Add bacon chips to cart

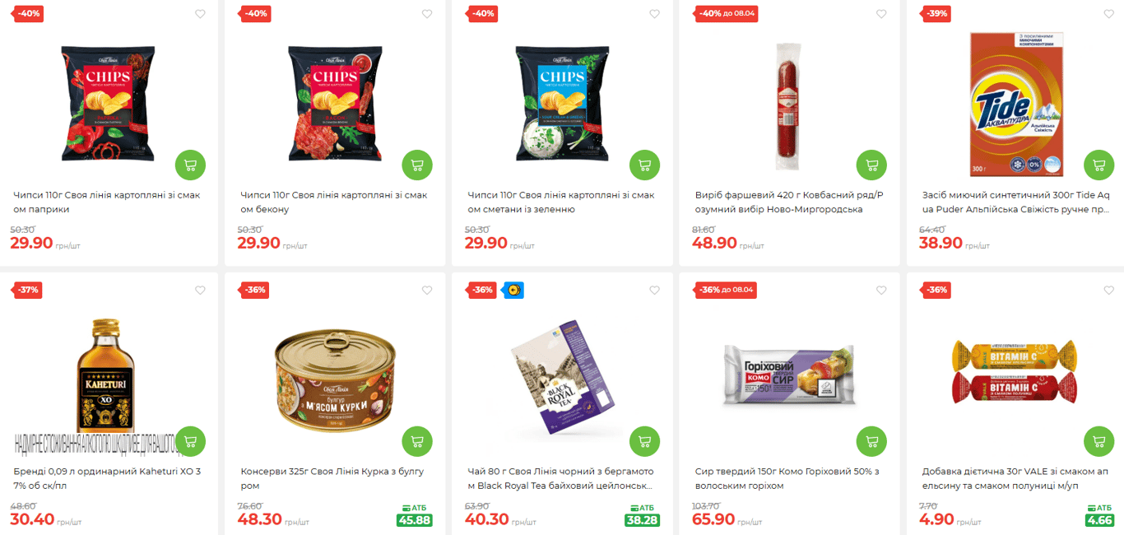[x=417, y=165]
